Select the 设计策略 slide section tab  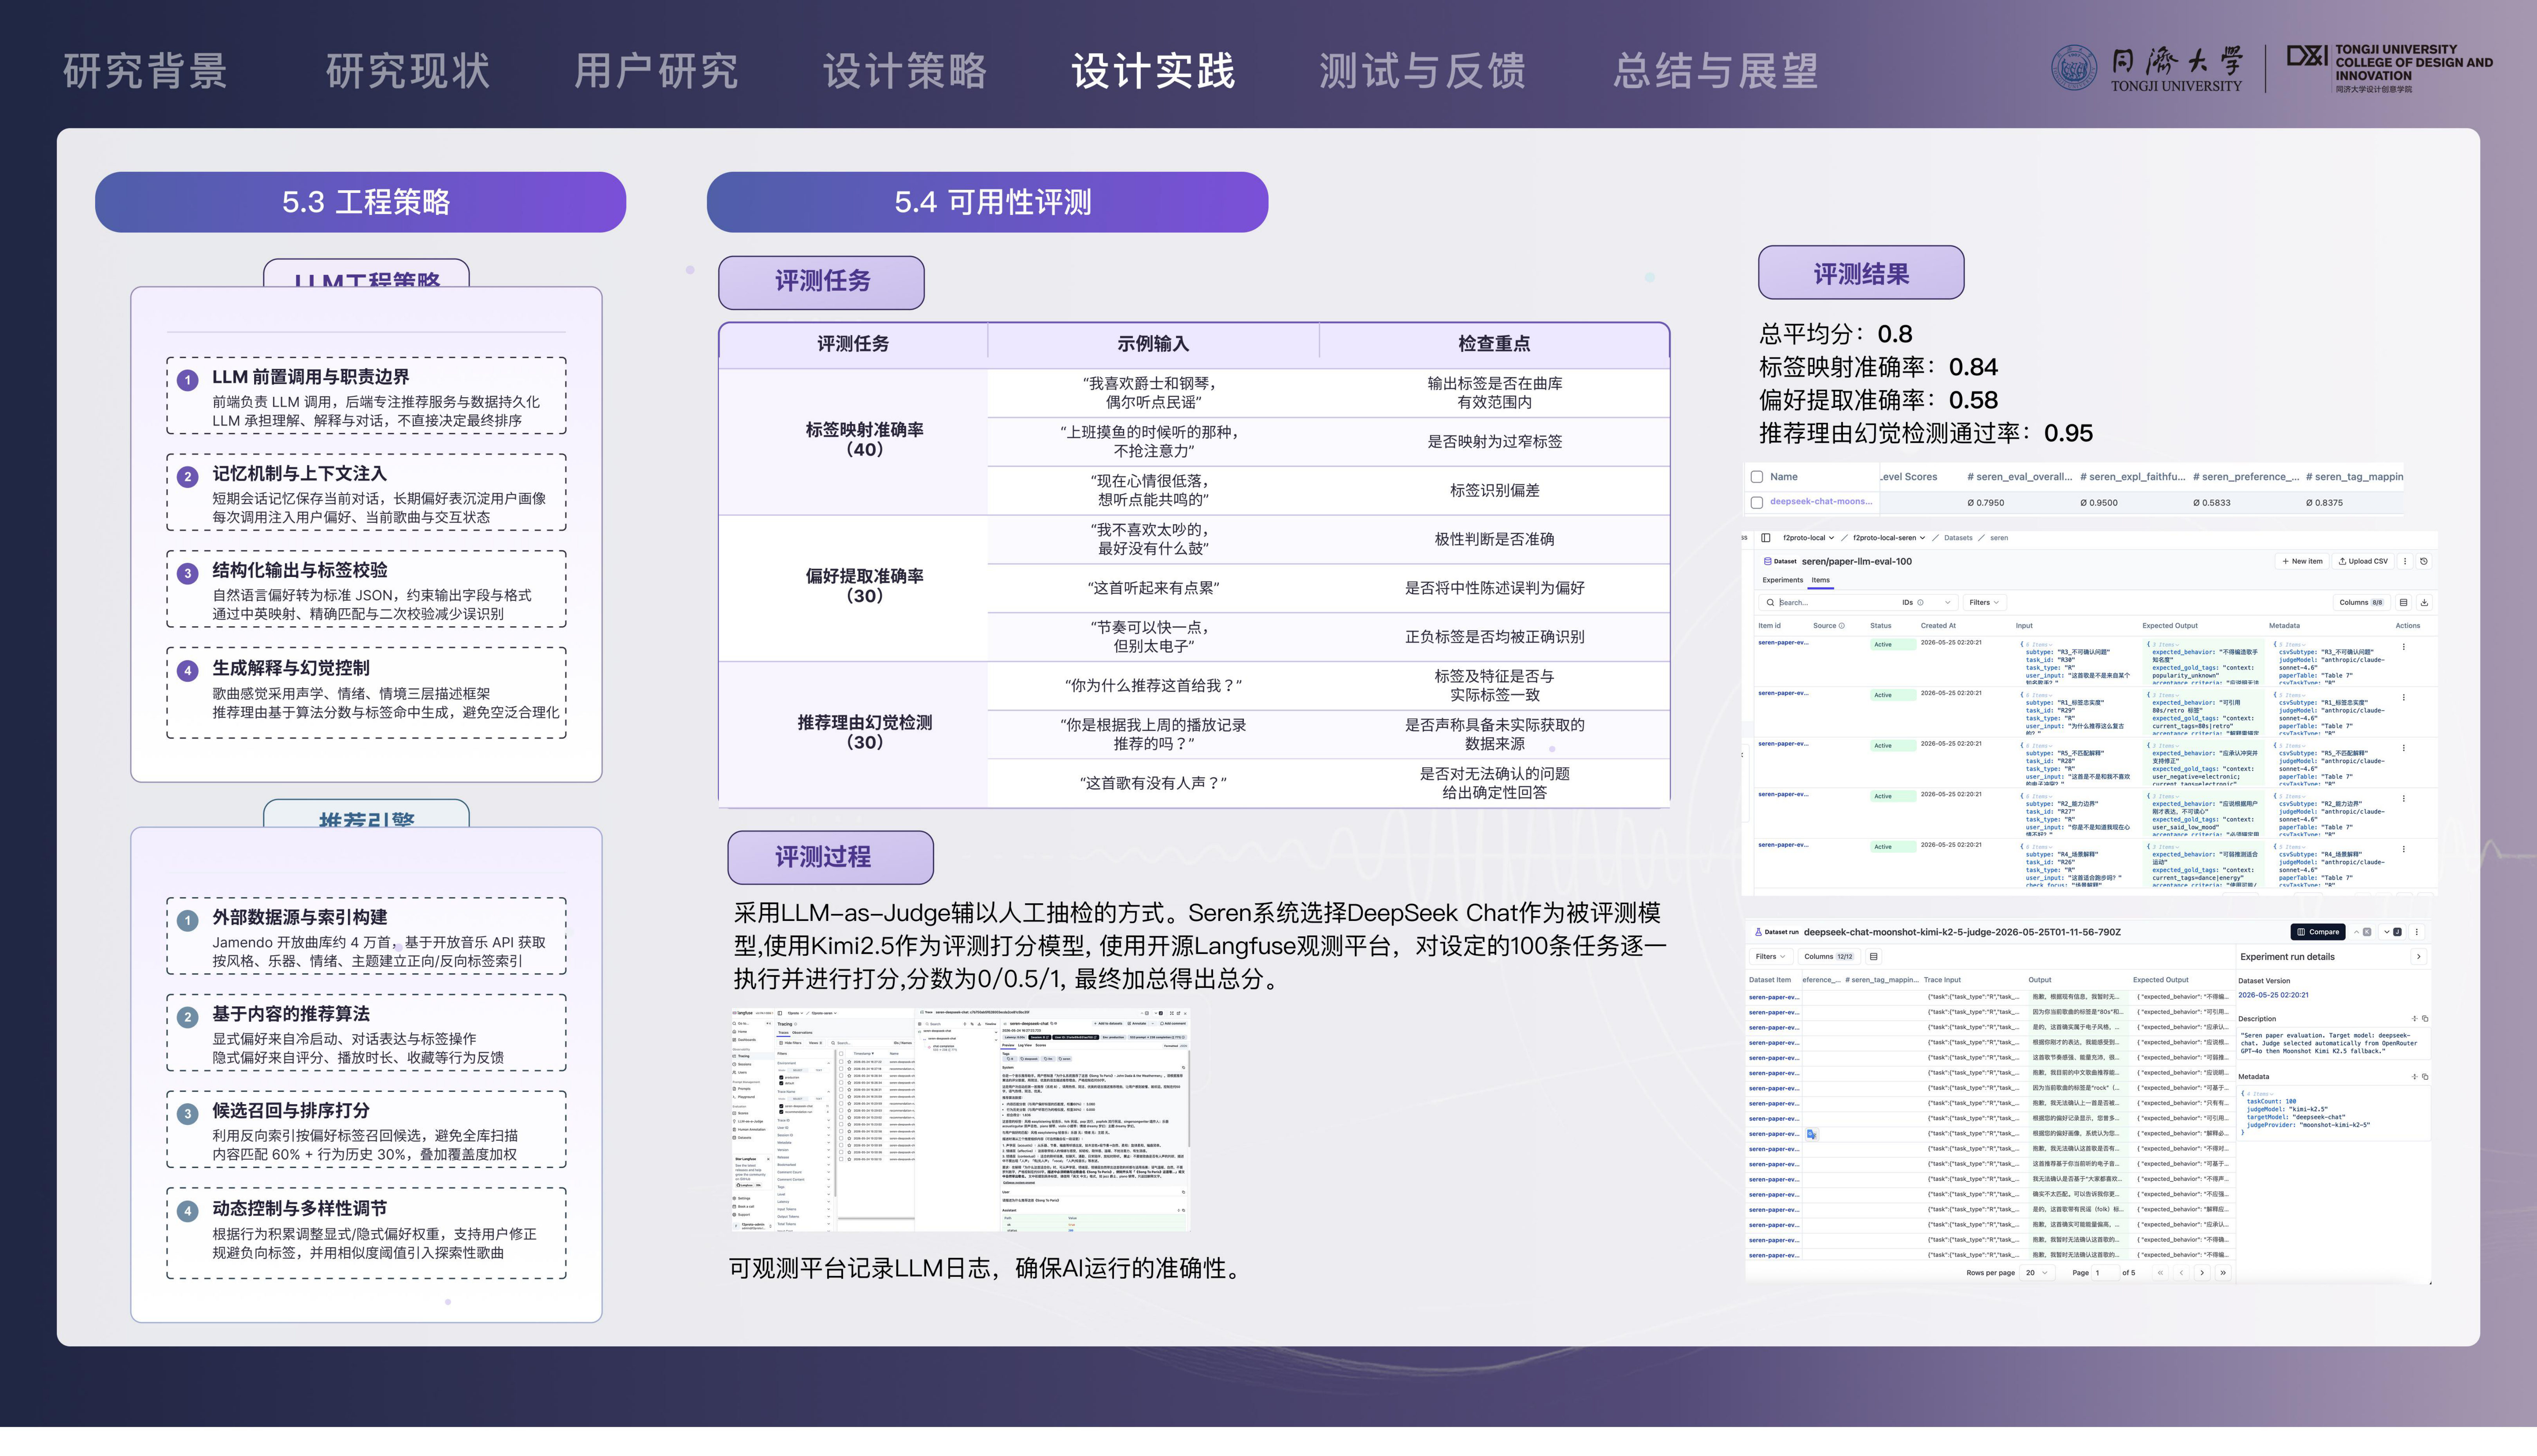coord(905,71)
